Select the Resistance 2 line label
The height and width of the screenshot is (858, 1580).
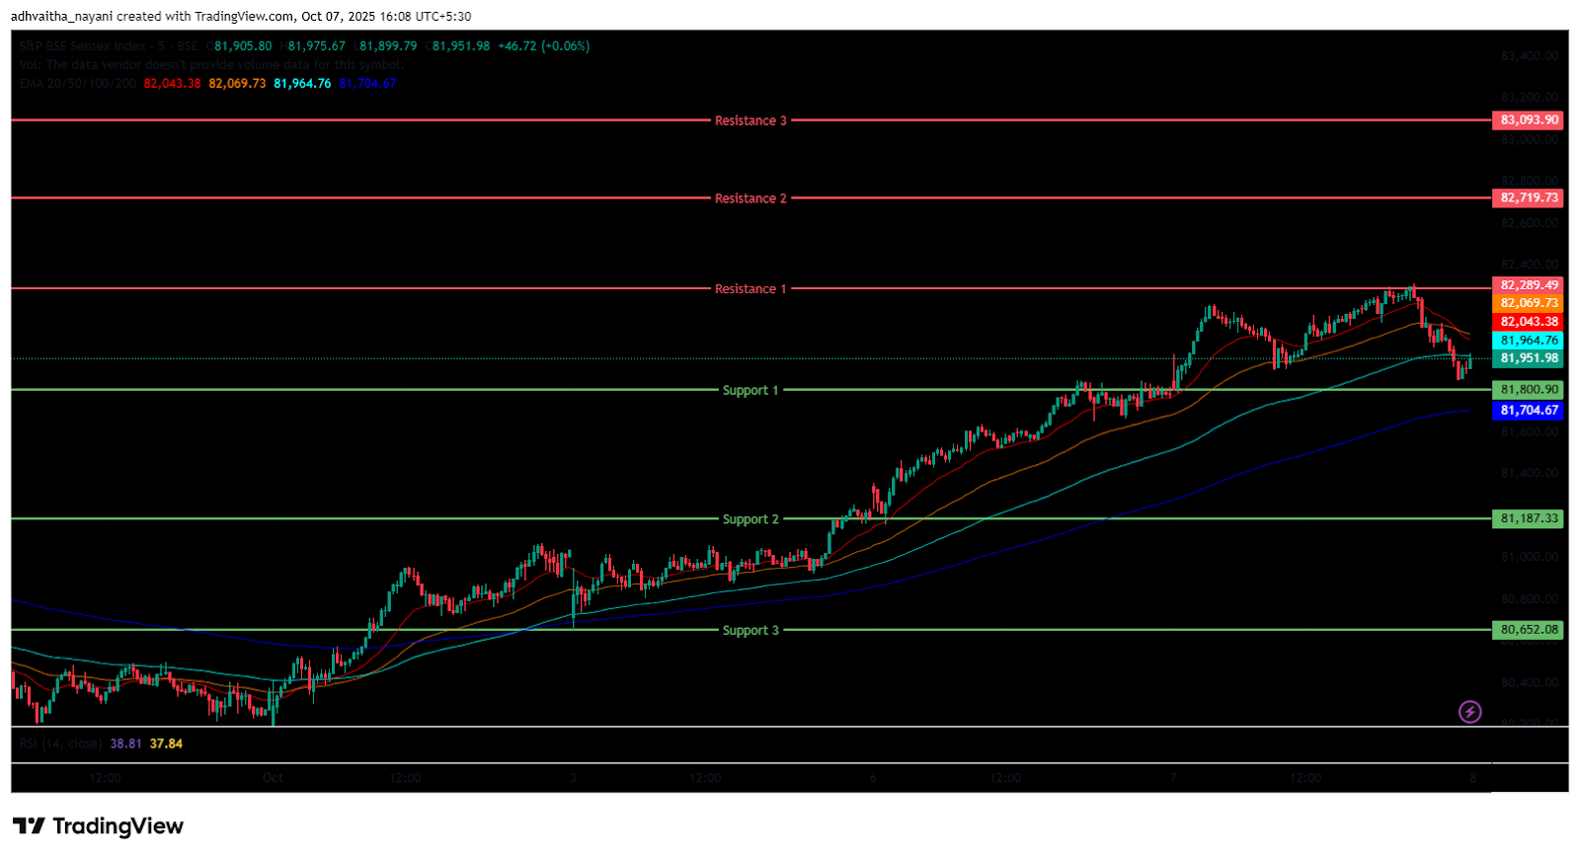pos(750,198)
